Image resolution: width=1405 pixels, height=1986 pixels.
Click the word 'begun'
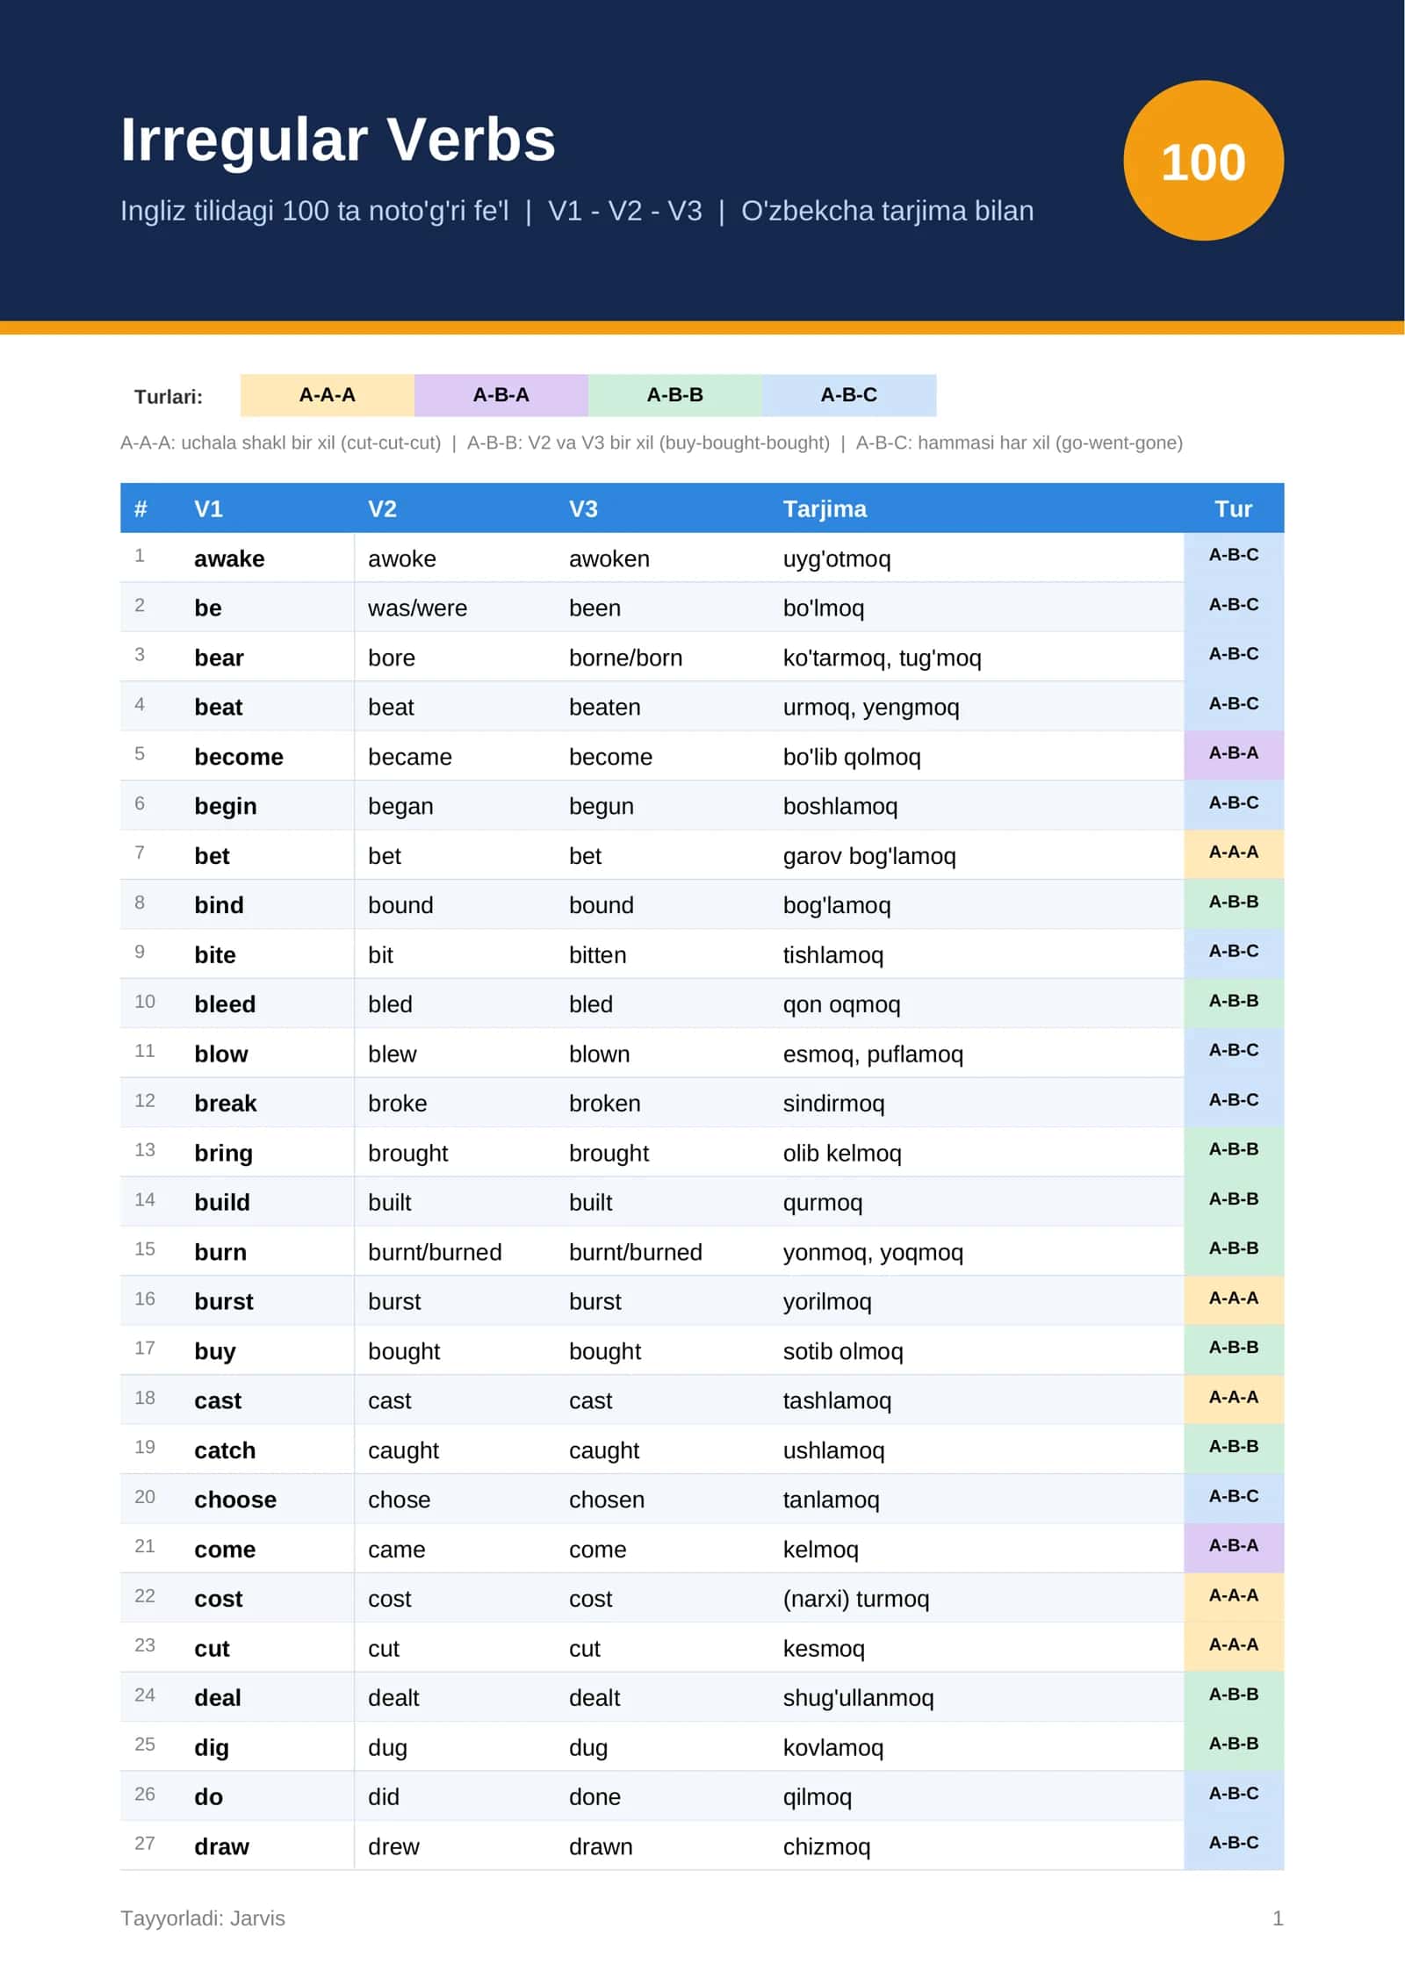(x=601, y=807)
